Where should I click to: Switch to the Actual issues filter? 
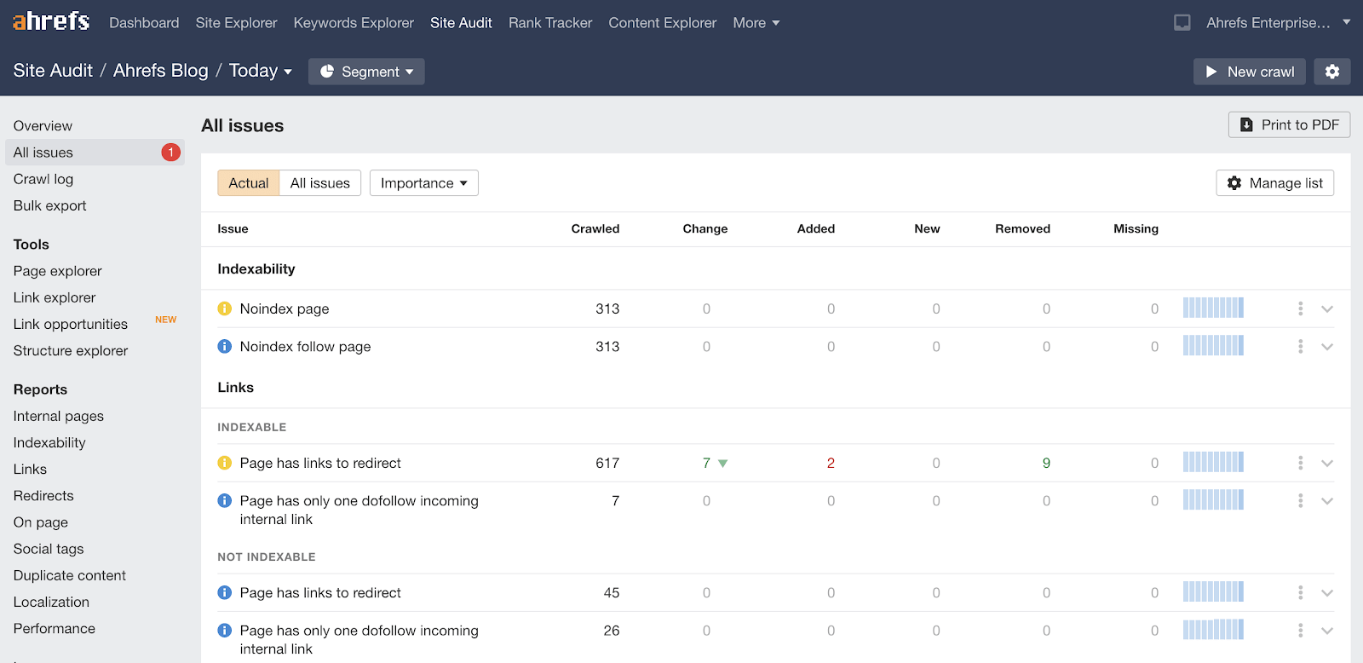248,183
